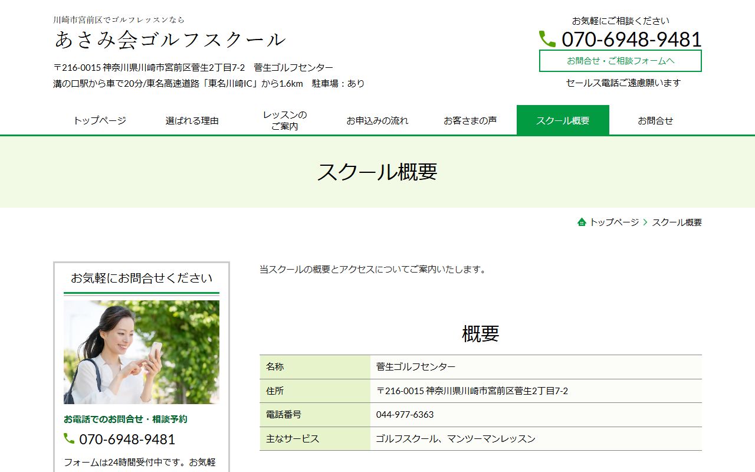
Task: Click 溝の口駅から車で20分 access text
Action: pos(209,84)
